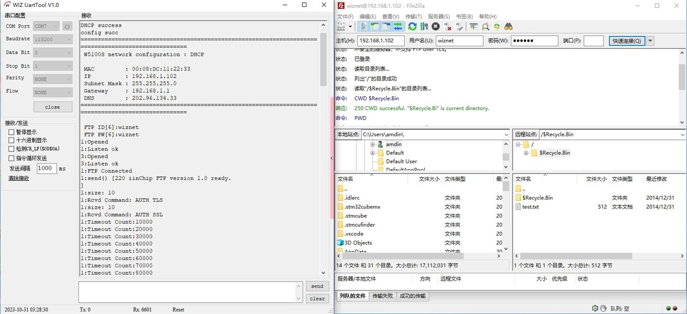This screenshot has width=687, height=314.
Task: Select test.txt in remote file list
Action: (x=530, y=207)
